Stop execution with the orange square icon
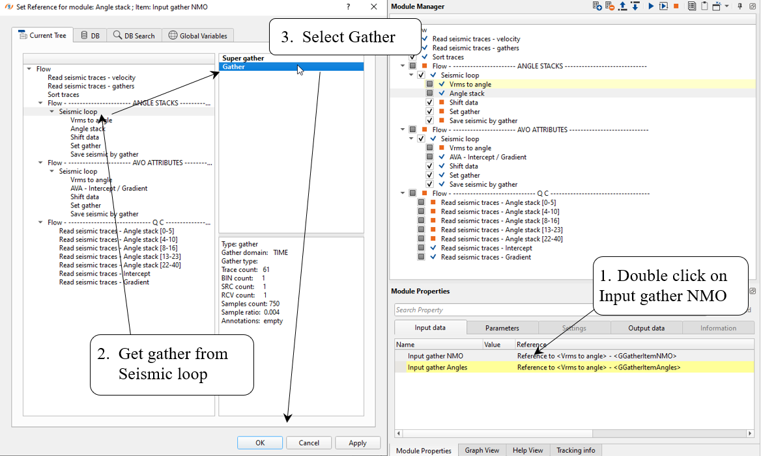This screenshot has width=761, height=456. tap(676, 7)
